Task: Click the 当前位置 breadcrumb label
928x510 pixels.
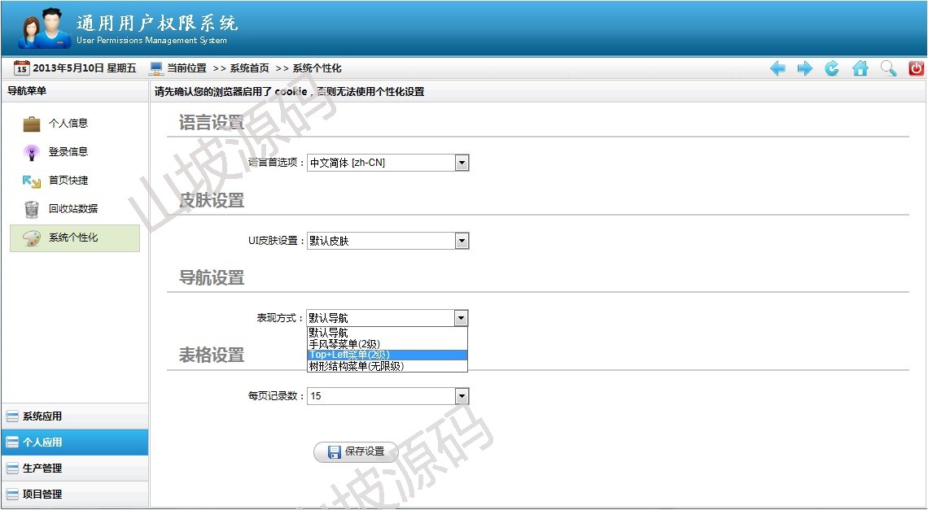Action: coord(186,68)
